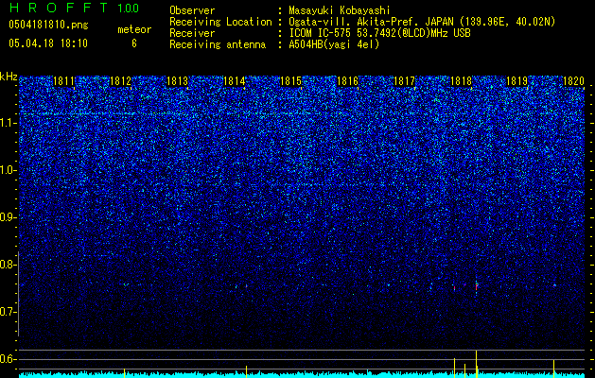Image resolution: width=595 pixels, height=378 pixels.
Task: Click the 1817 time marker
Action: click(404, 81)
